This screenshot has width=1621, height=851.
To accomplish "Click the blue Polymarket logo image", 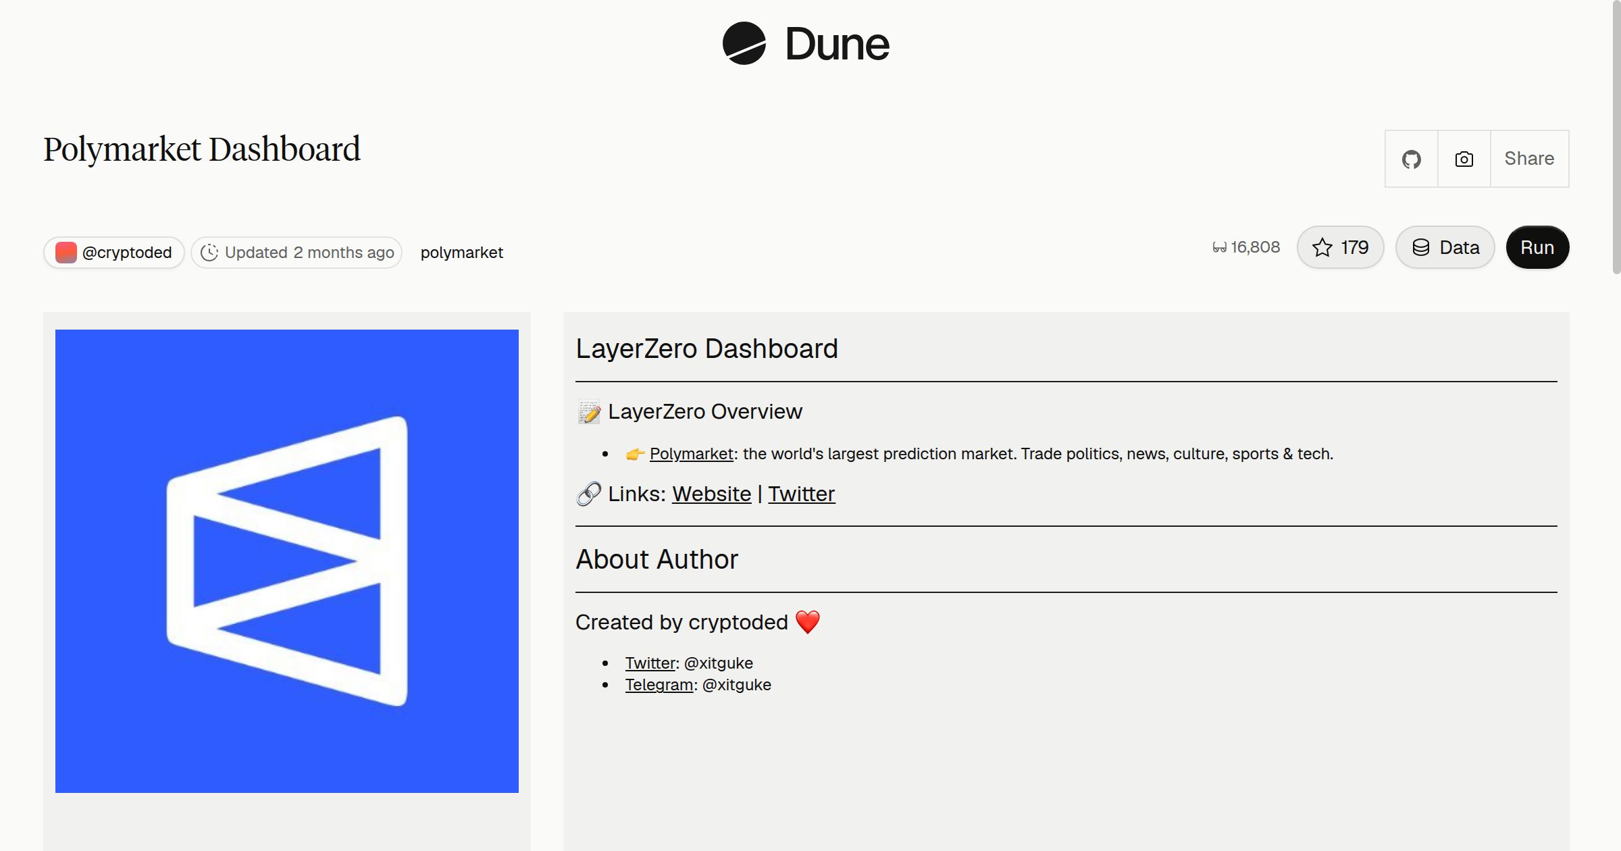I will (287, 561).
